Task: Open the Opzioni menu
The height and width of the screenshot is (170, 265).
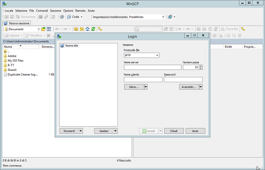Action: click(68, 11)
